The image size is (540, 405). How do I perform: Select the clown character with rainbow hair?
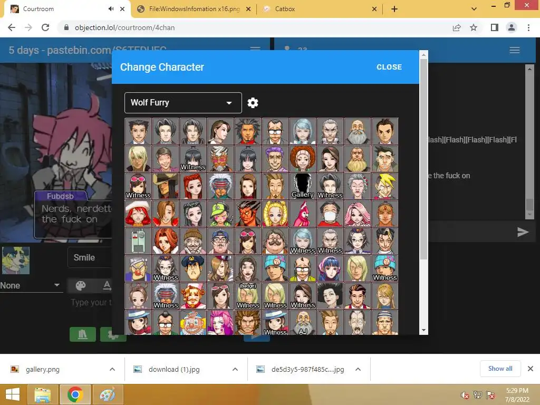tap(193, 323)
